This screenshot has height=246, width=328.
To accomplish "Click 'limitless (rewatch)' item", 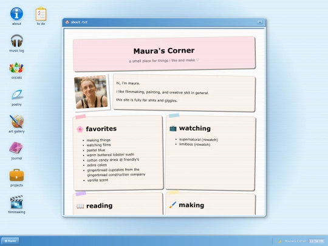I will 194,145.
